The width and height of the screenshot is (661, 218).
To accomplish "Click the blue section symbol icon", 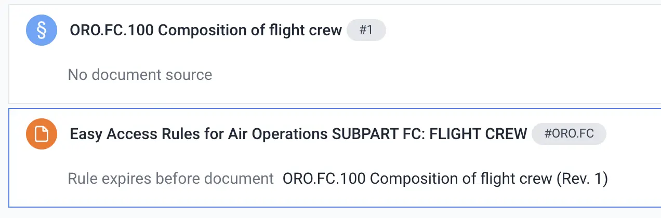I will point(41,30).
